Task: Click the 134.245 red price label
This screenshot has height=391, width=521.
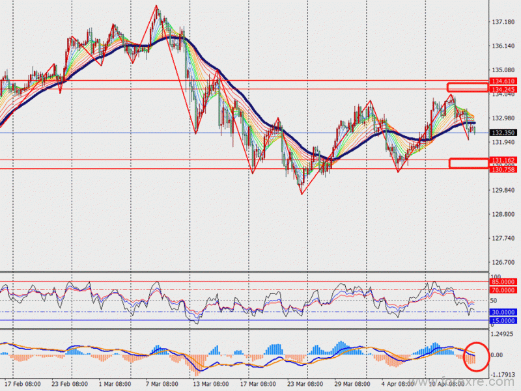Action: [503, 89]
